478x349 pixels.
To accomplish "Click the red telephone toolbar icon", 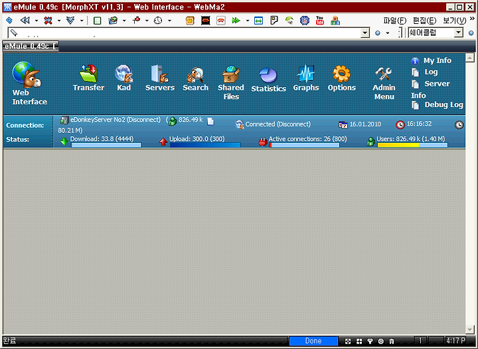I will coord(220,21).
